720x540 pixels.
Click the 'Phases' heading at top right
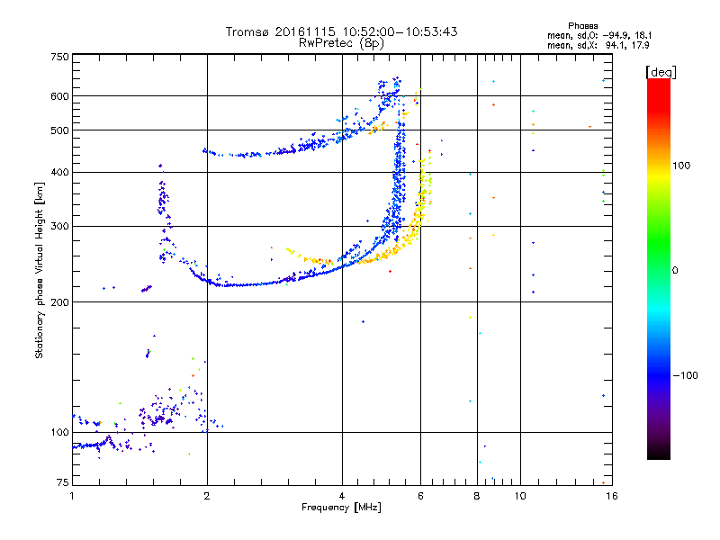point(582,26)
